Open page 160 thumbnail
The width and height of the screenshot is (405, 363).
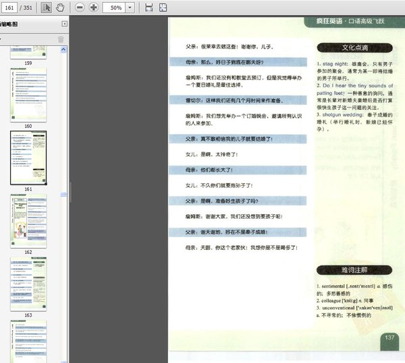pos(28,94)
